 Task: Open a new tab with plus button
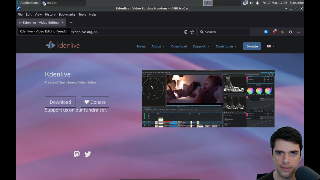tap(71, 22)
